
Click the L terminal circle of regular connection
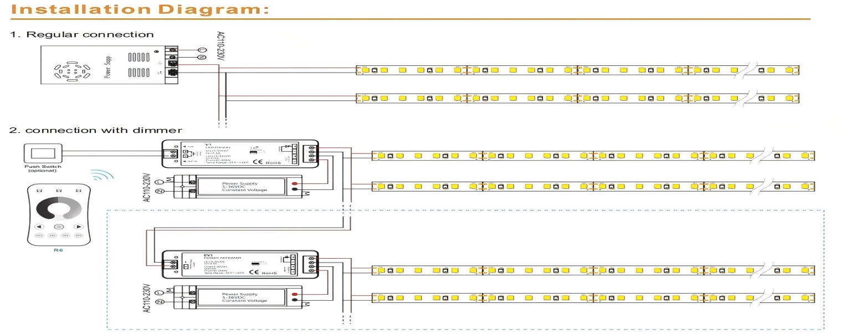point(202,50)
